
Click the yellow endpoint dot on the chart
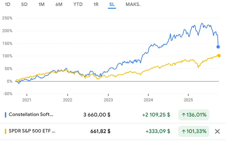[219, 56]
